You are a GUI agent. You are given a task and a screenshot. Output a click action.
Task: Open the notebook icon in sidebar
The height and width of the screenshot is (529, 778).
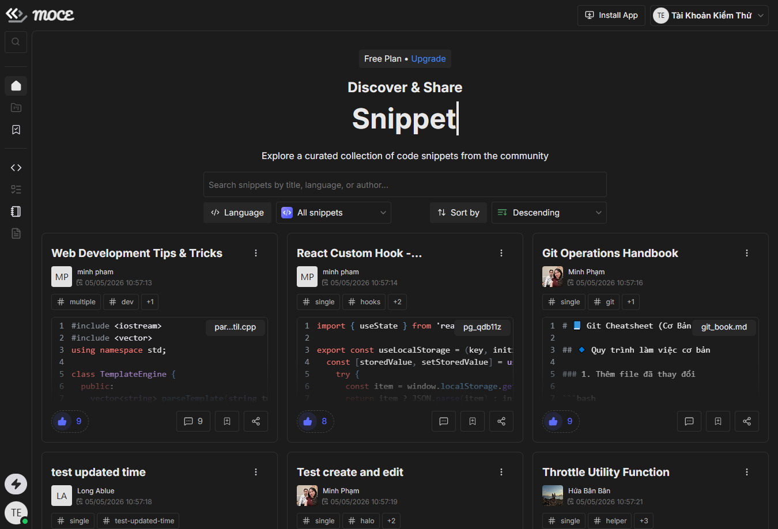[x=16, y=211]
